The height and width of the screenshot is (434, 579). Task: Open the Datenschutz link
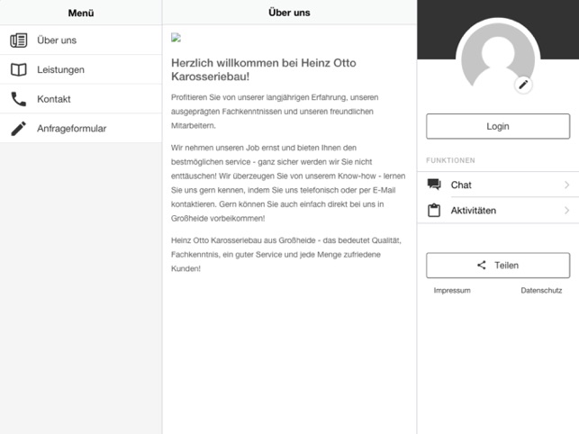pyautogui.click(x=541, y=291)
